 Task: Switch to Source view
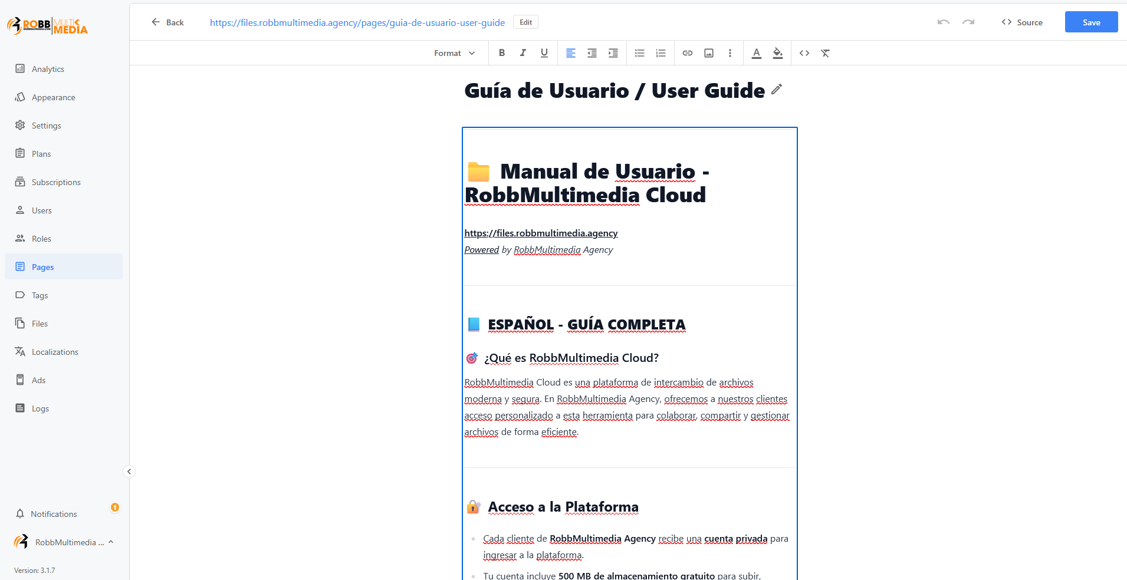[x=1022, y=22]
